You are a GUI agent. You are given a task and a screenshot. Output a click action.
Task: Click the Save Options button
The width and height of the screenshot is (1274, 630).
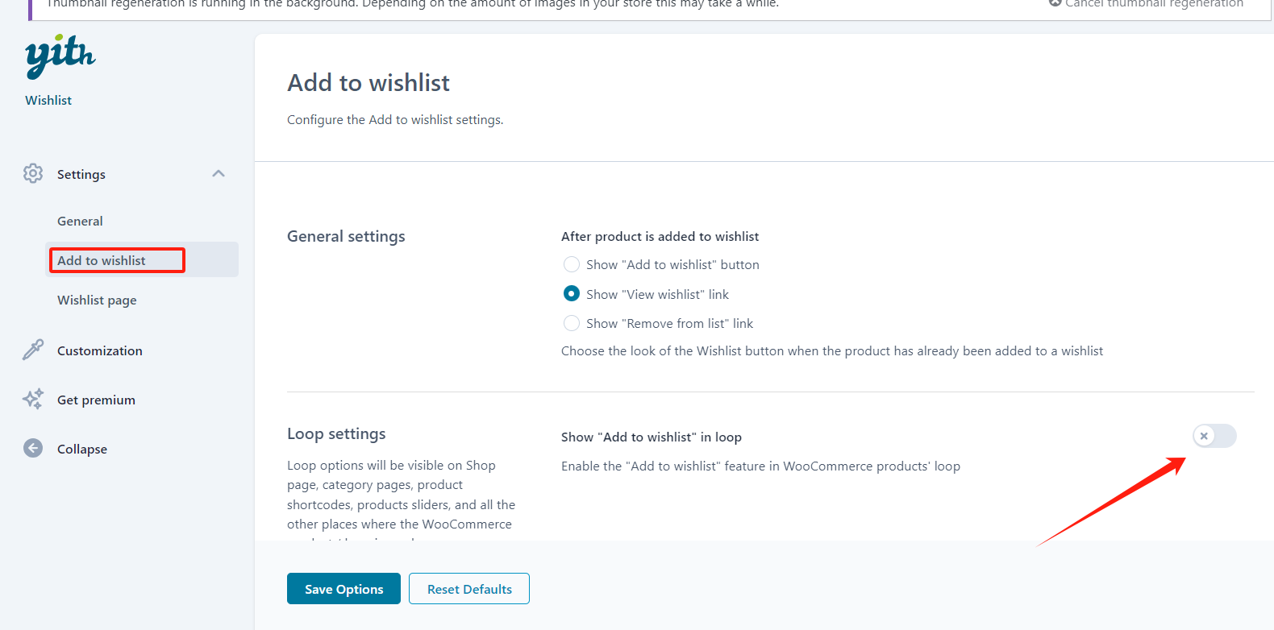[x=343, y=588]
